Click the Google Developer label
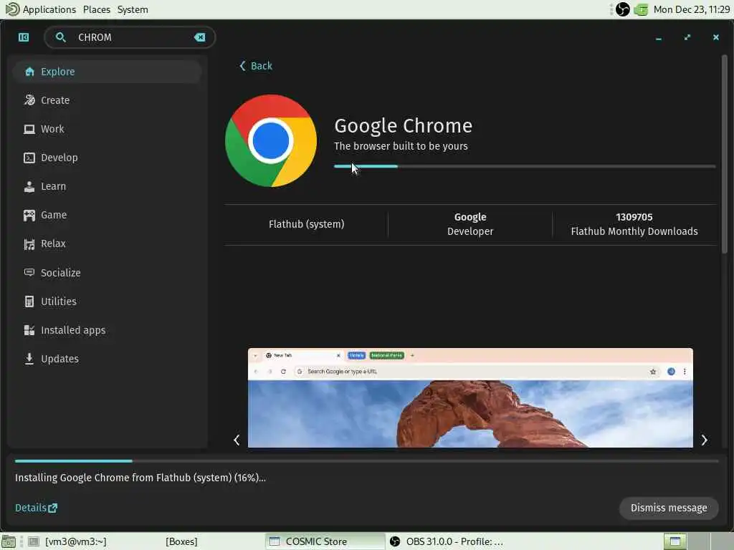 click(x=470, y=224)
